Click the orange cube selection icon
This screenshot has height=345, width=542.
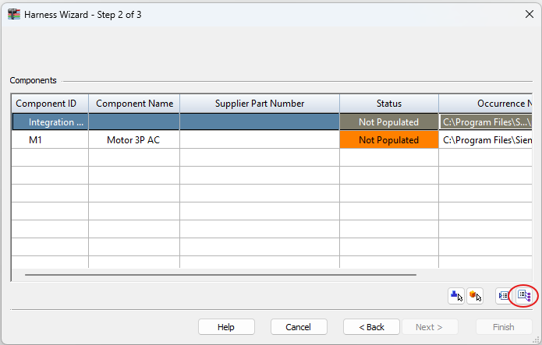click(475, 296)
